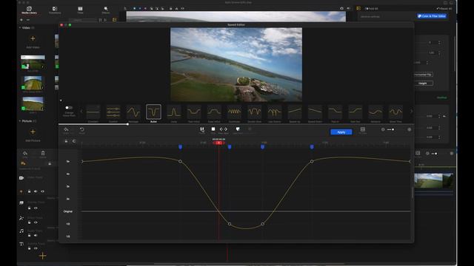
Task: Stop the Speed Editor preview playback
Action: coord(213,130)
